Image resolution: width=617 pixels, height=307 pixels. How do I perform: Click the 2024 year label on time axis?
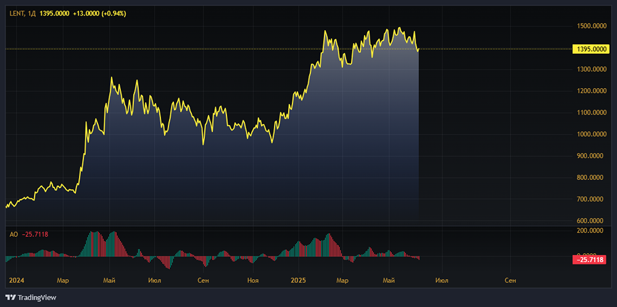click(17, 280)
